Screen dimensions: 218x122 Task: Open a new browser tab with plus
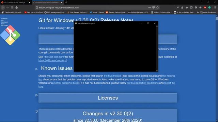coord(66,2)
